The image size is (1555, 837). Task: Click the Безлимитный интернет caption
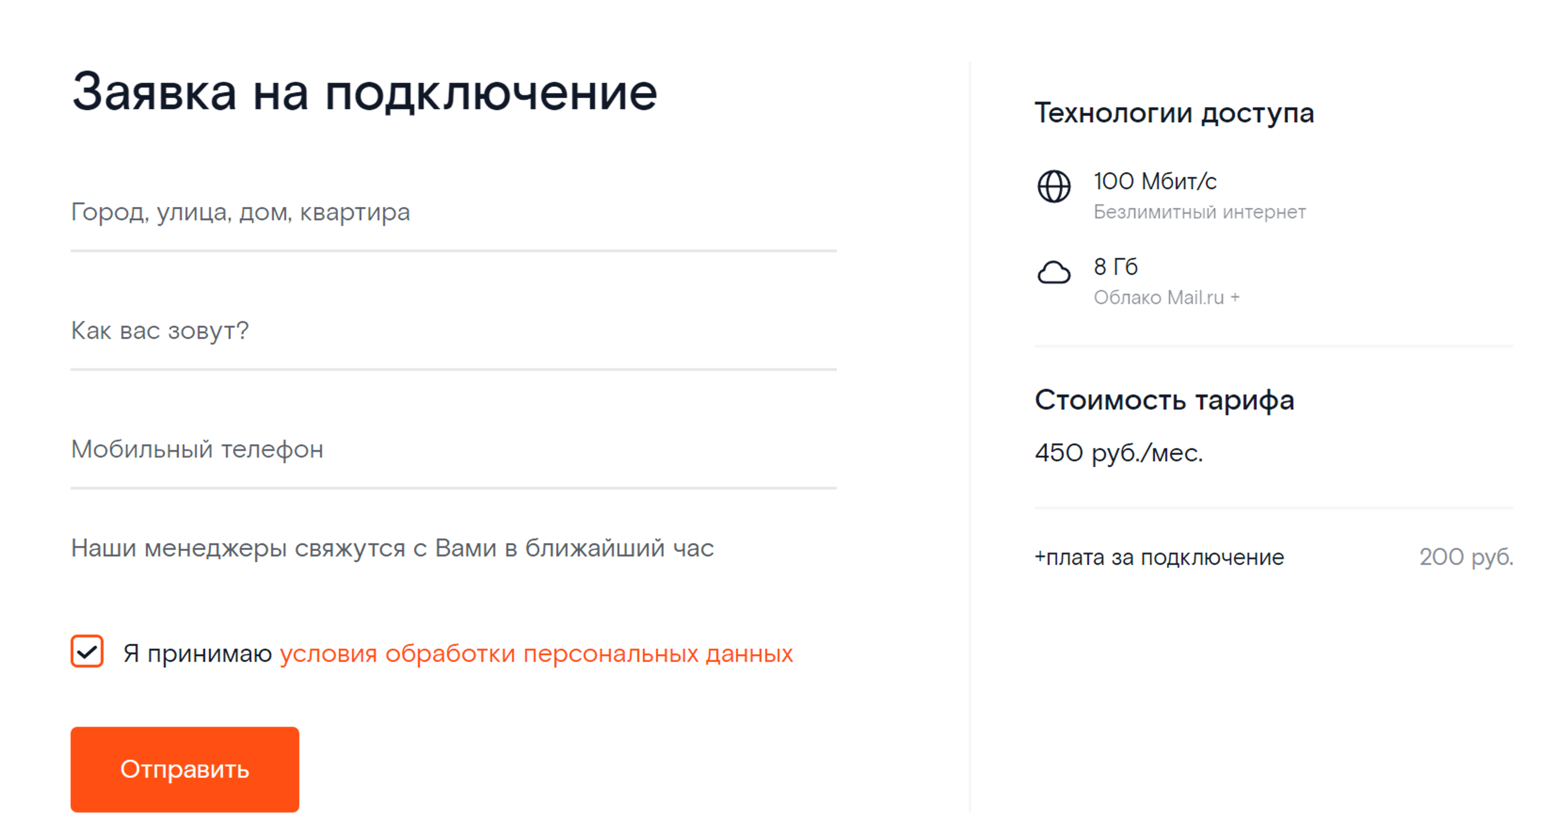[x=1200, y=212]
